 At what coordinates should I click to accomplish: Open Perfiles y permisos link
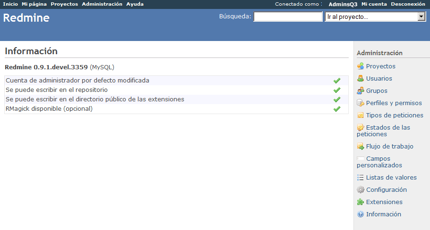tap(394, 103)
